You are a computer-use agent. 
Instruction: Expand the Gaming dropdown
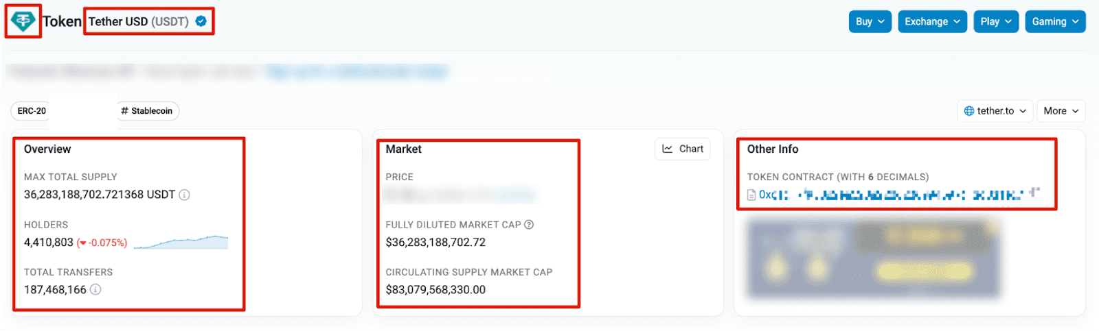[1055, 21]
